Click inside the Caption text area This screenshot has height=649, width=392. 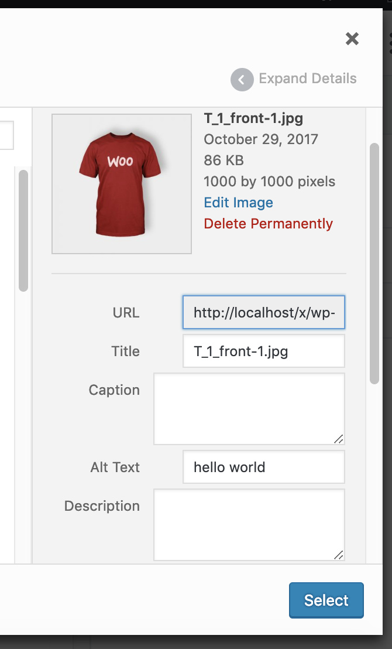[249, 409]
